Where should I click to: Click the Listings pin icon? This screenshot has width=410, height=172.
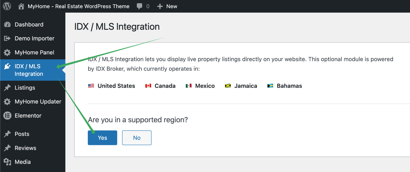[7, 88]
